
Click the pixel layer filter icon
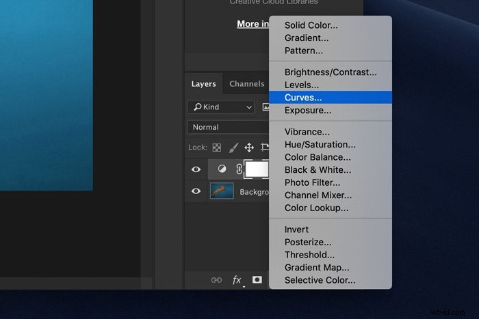pos(266,107)
